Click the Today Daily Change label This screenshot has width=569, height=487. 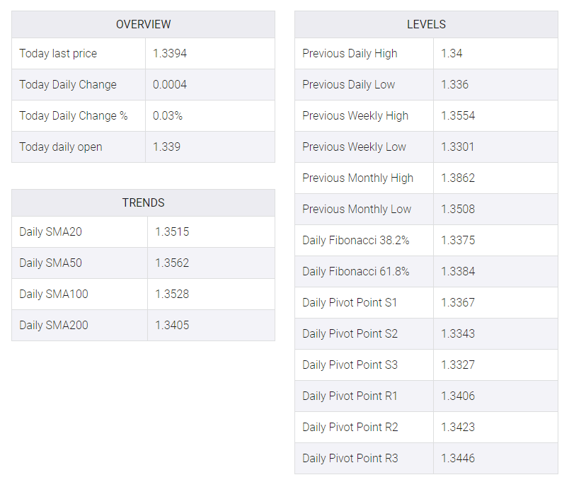pyautogui.click(x=68, y=84)
